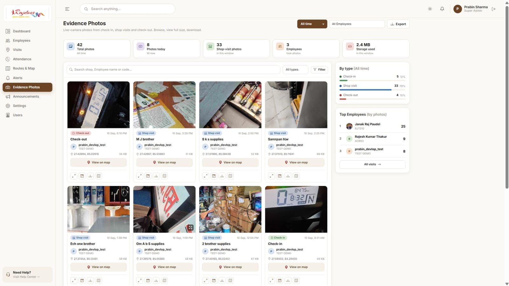Open the Check-in speedometer photo thumbnail

(x=296, y=209)
